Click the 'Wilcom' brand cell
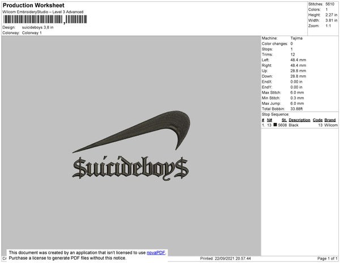Image resolution: width=340 pixels, height=263 pixels. pyautogui.click(x=331, y=125)
